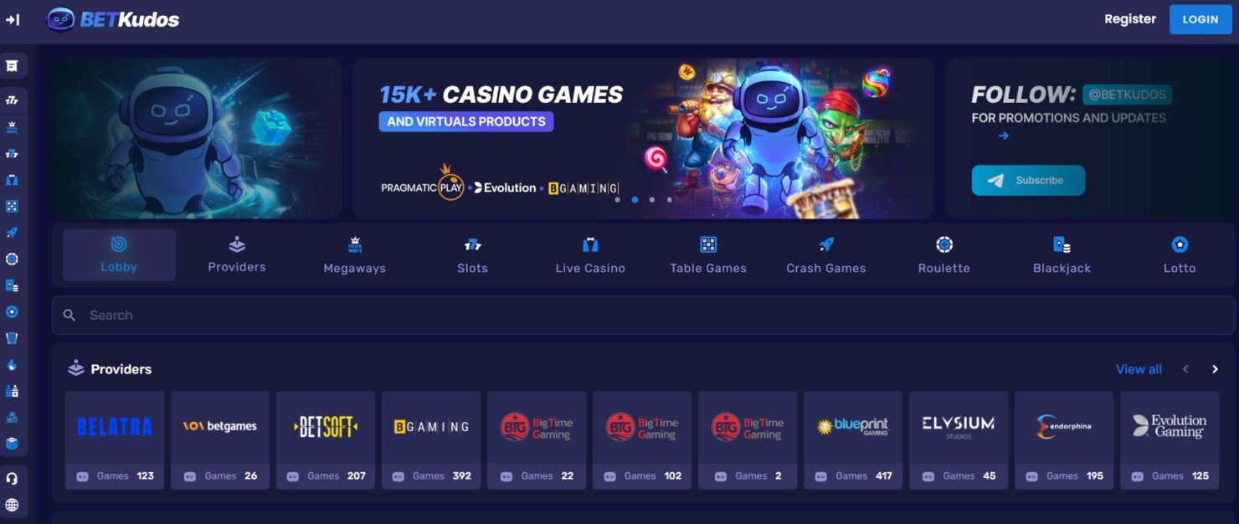Switch to the Live Casino tab
The width and height of the screenshot is (1239, 524).
coord(590,255)
